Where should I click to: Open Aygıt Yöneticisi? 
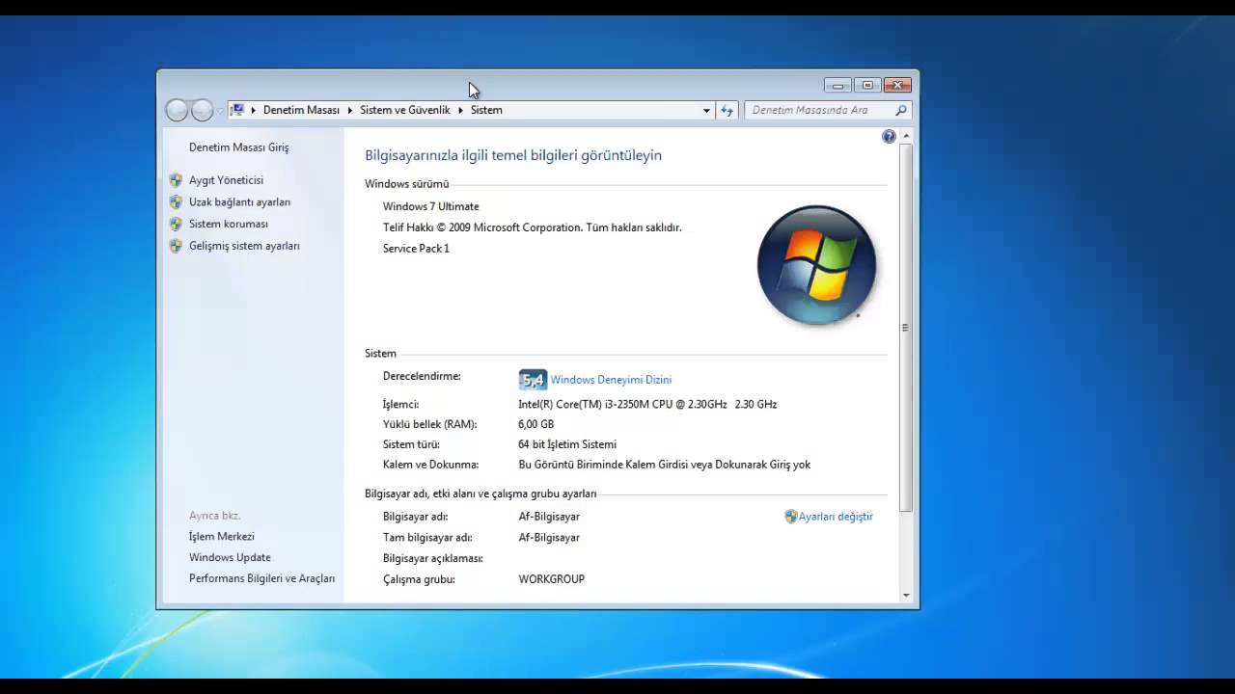pos(226,180)
